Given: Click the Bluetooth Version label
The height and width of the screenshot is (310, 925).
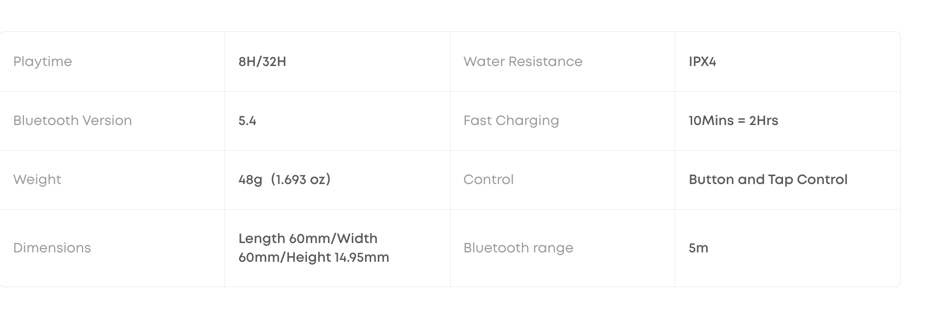Looking at the screenshot, I should pos(72,121).
